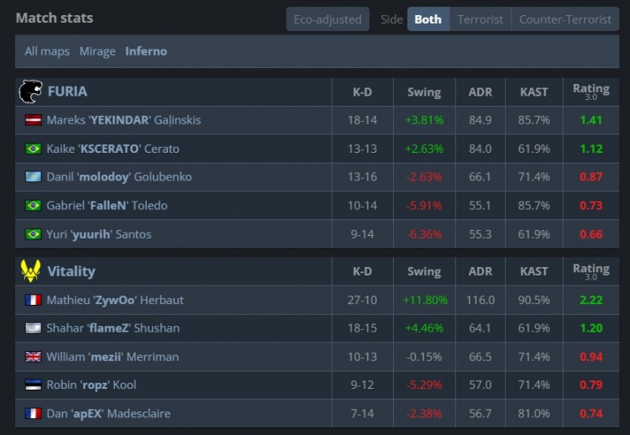The image size is (630, 435).
Task: Click the UK flag next to mezii
Action: click(34, 357)
